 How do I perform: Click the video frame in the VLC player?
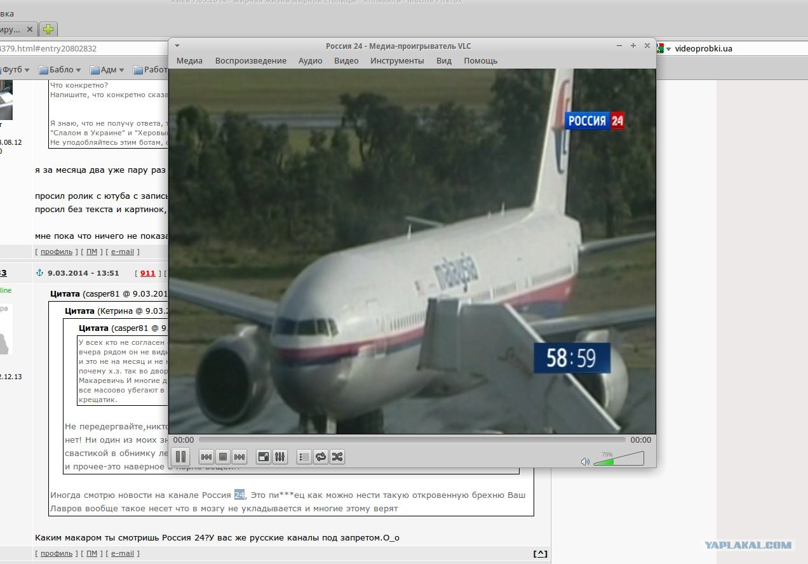(x=412, y=252)
